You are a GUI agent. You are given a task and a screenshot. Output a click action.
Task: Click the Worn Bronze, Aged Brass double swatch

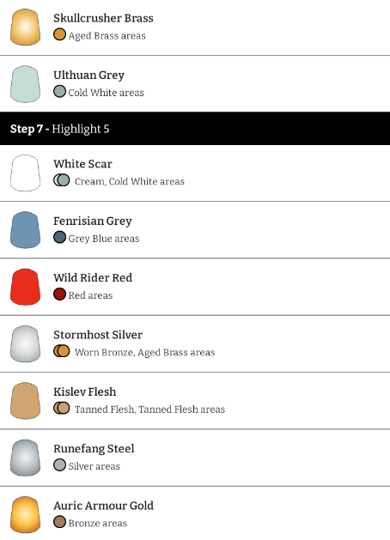click(x=62, y=351)
